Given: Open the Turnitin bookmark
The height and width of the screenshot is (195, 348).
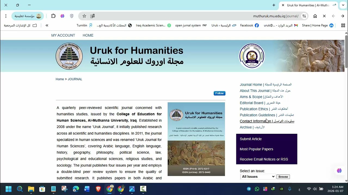Looking at the screenshot, I should (85, 25).
